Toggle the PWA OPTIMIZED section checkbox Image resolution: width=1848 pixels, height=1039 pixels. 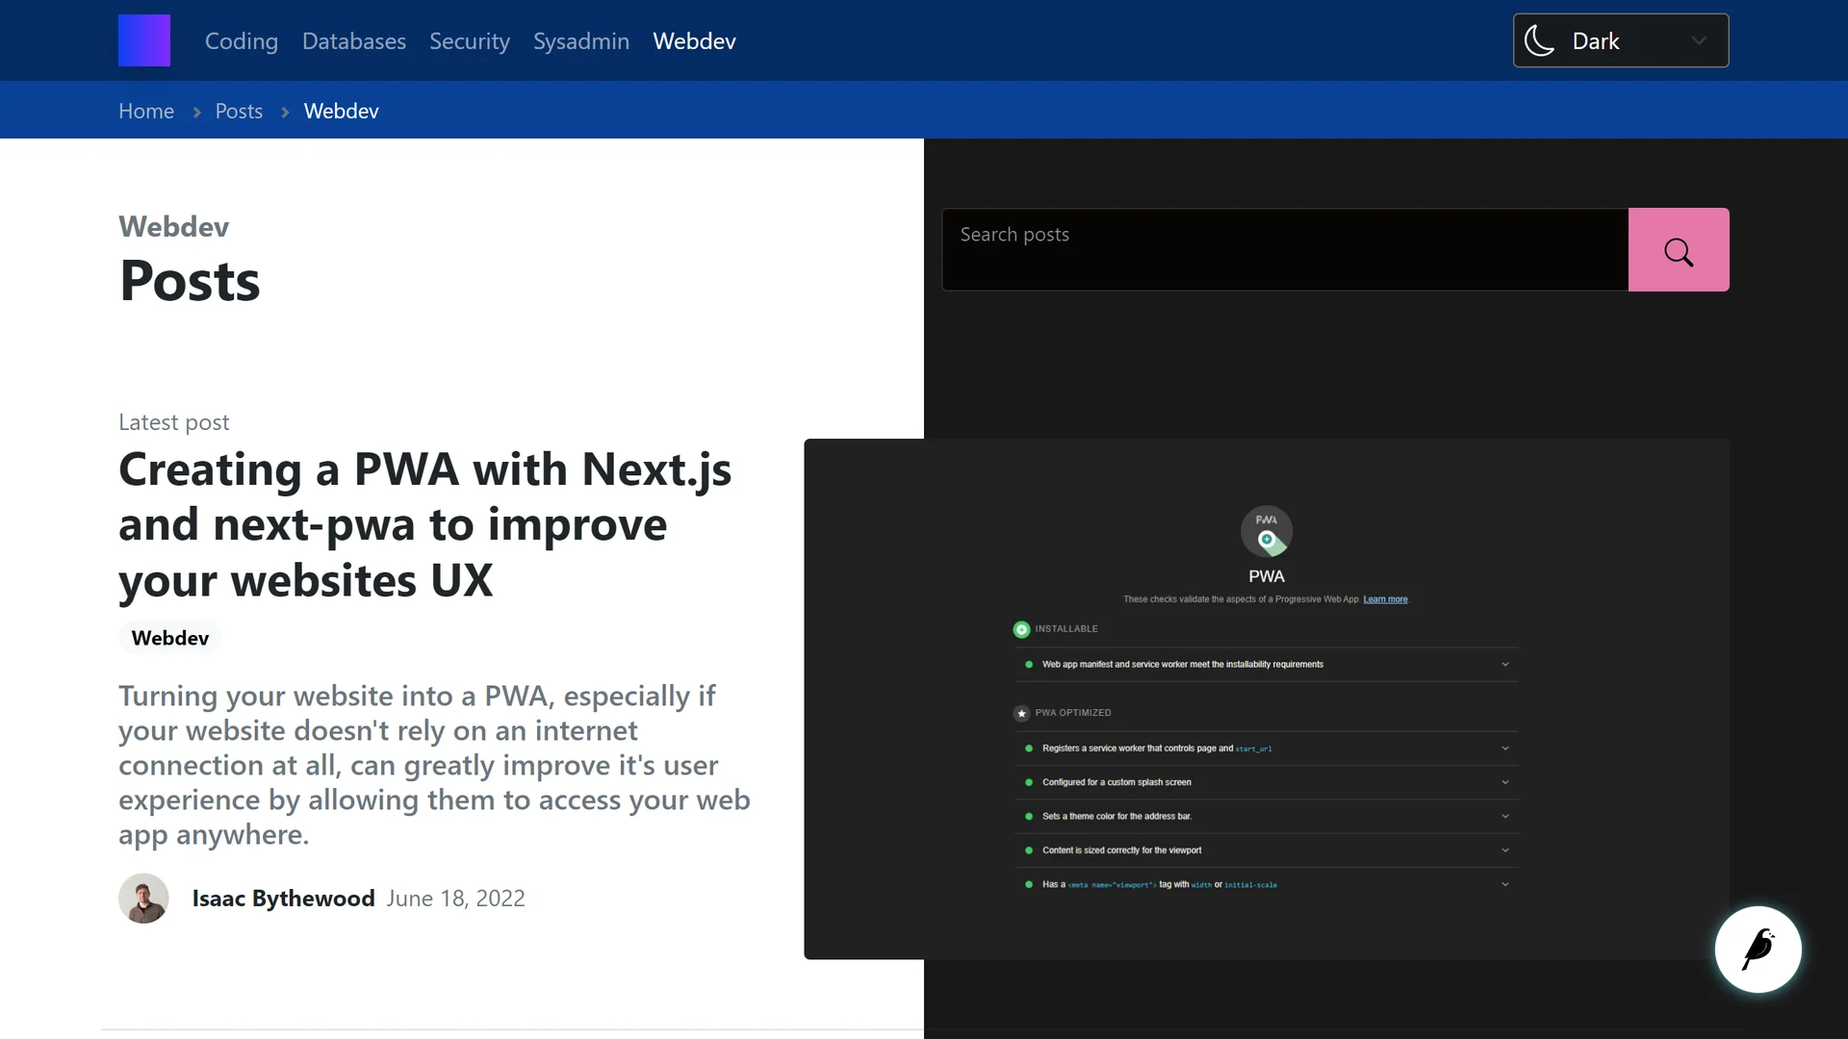[x=1022, y=713]
